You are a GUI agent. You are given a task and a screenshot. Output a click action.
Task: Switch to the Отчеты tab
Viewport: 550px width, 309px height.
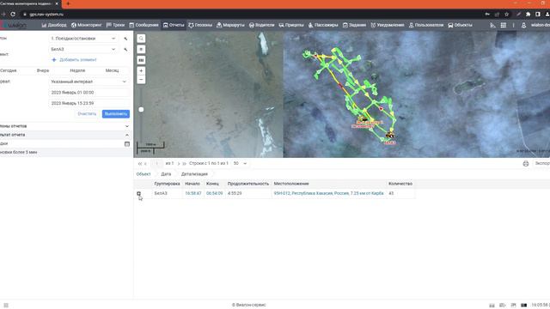[174, 25]
